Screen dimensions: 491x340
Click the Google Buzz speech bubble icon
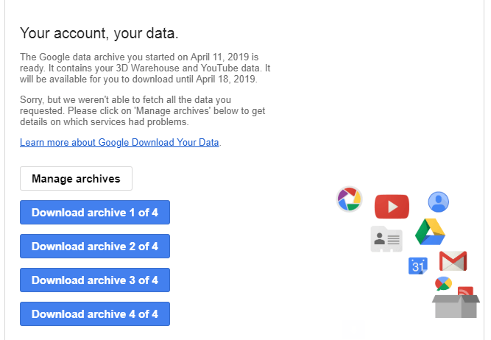[x=443, y=283]
